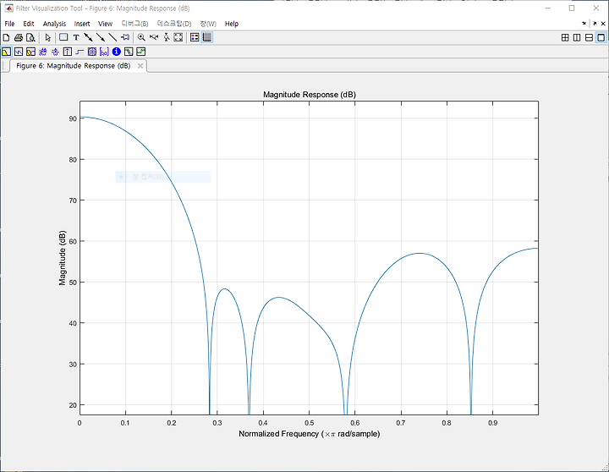This screenshot has height=472, width=609.
Task: Show Magnitude and Phase Responses together
Action: click(x=30, y=52)
